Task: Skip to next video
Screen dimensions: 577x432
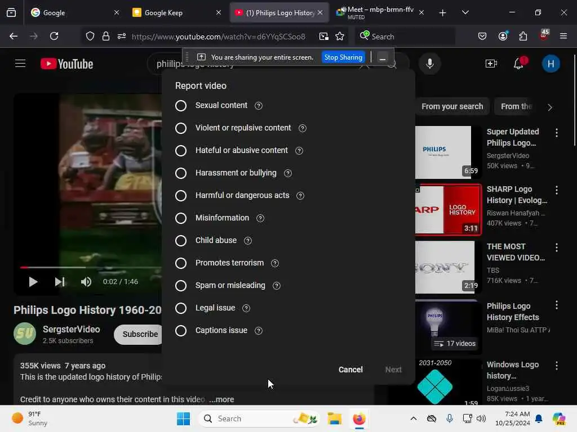Action: (60, 282)
